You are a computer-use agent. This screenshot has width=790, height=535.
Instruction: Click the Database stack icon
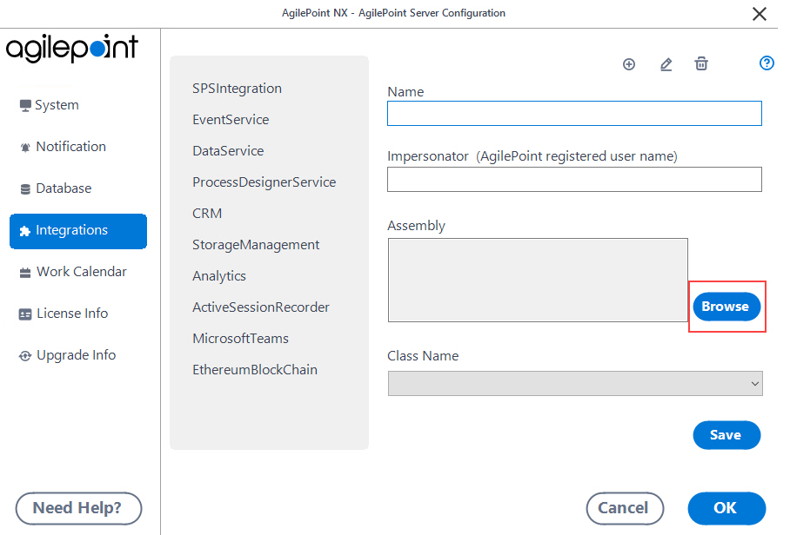click(25, 191)
